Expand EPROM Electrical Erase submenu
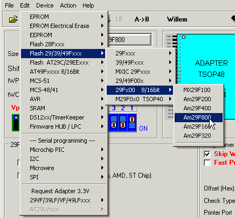Viewport: 235px width, 218px height. pyautogui.click(x=63, y=26)
